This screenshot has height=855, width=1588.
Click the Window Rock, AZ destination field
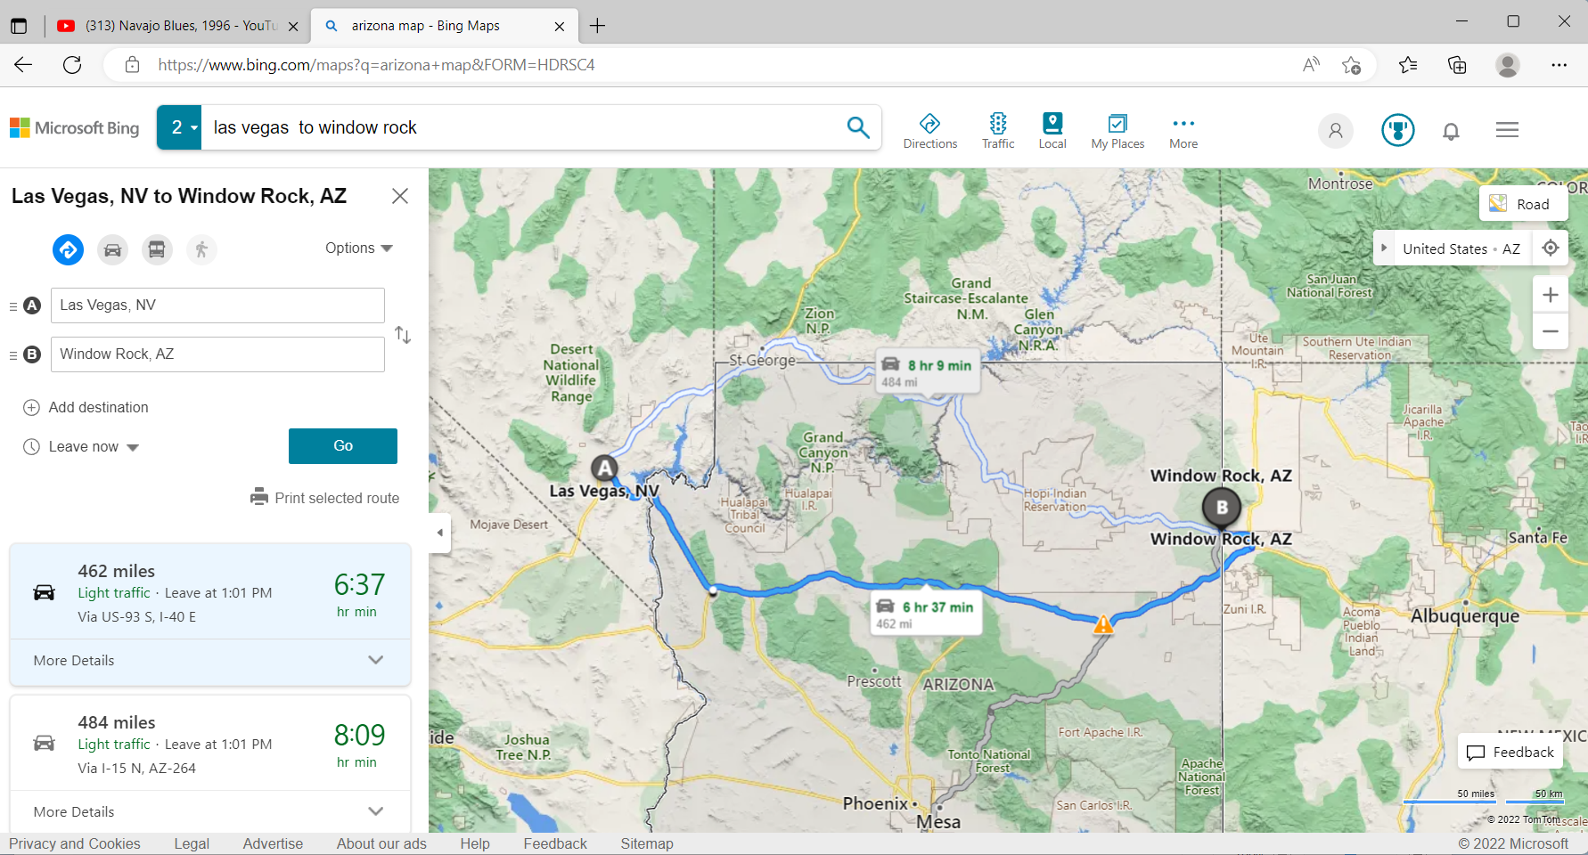[217, 354]
